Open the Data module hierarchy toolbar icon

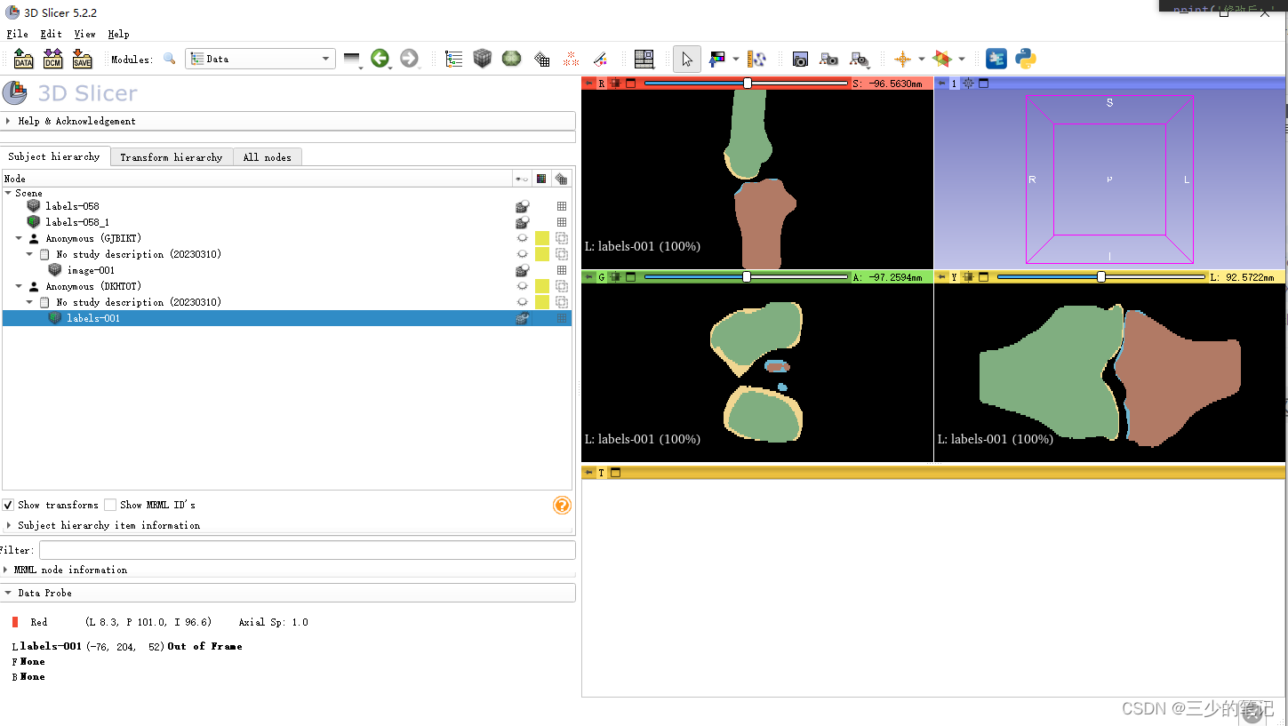[x=453, y=59]
